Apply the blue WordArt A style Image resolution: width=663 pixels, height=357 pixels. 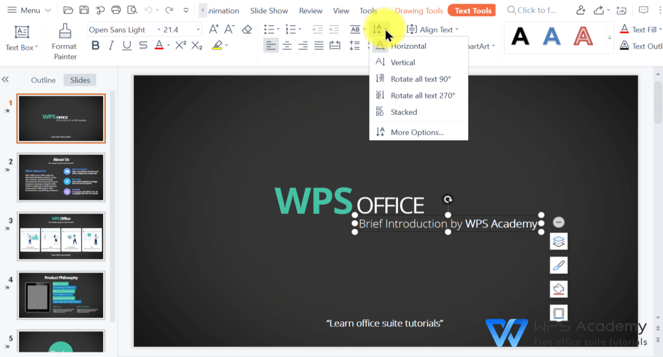point(552,36)
